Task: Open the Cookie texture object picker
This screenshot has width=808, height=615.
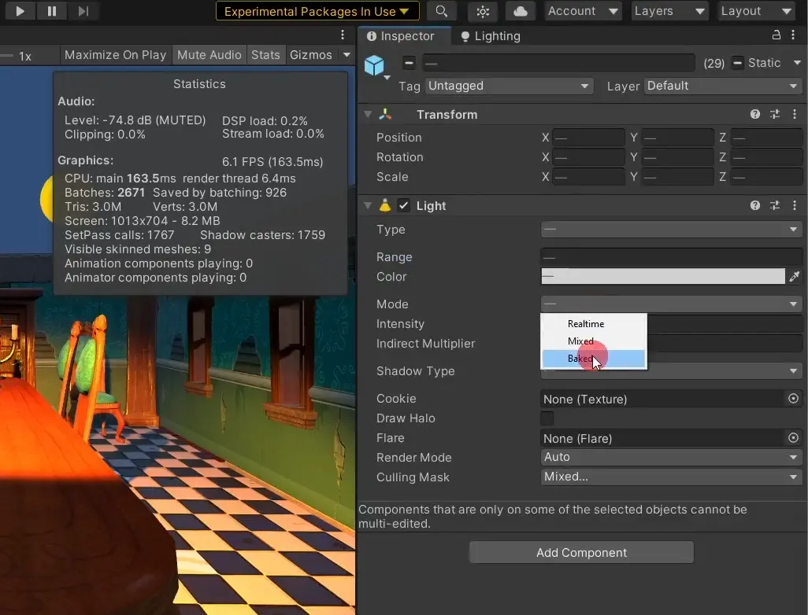Action: click(x=794, y=399)
